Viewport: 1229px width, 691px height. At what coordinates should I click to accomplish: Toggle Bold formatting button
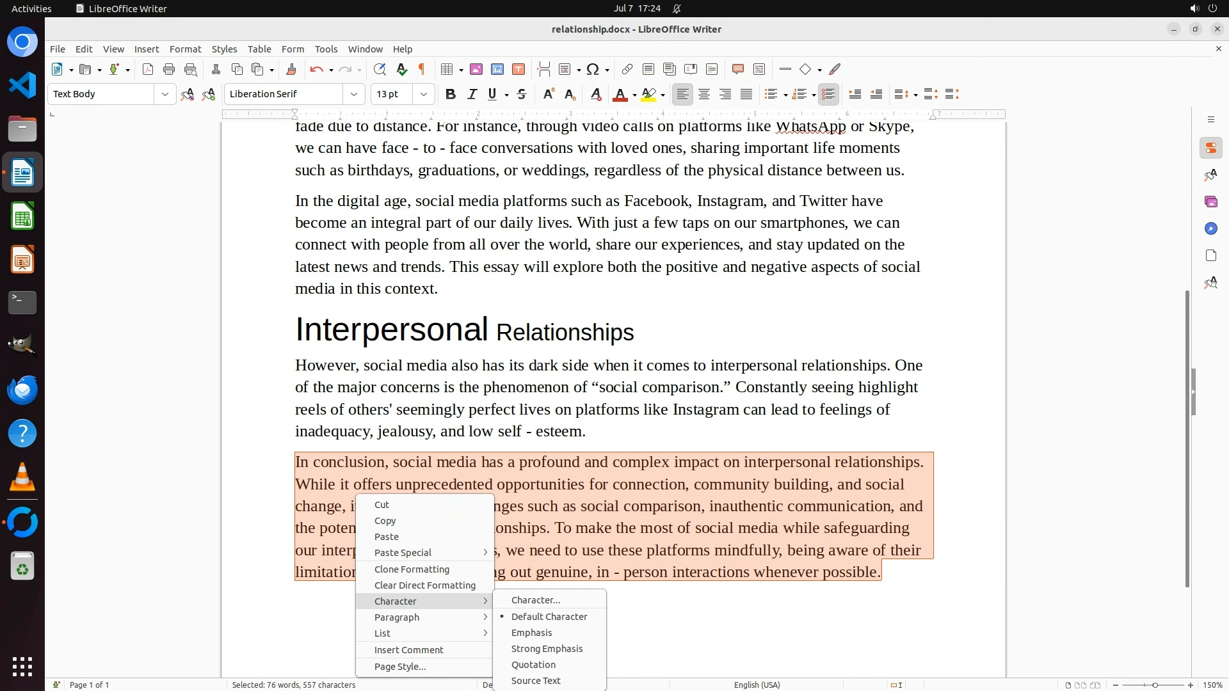(451, 94)
